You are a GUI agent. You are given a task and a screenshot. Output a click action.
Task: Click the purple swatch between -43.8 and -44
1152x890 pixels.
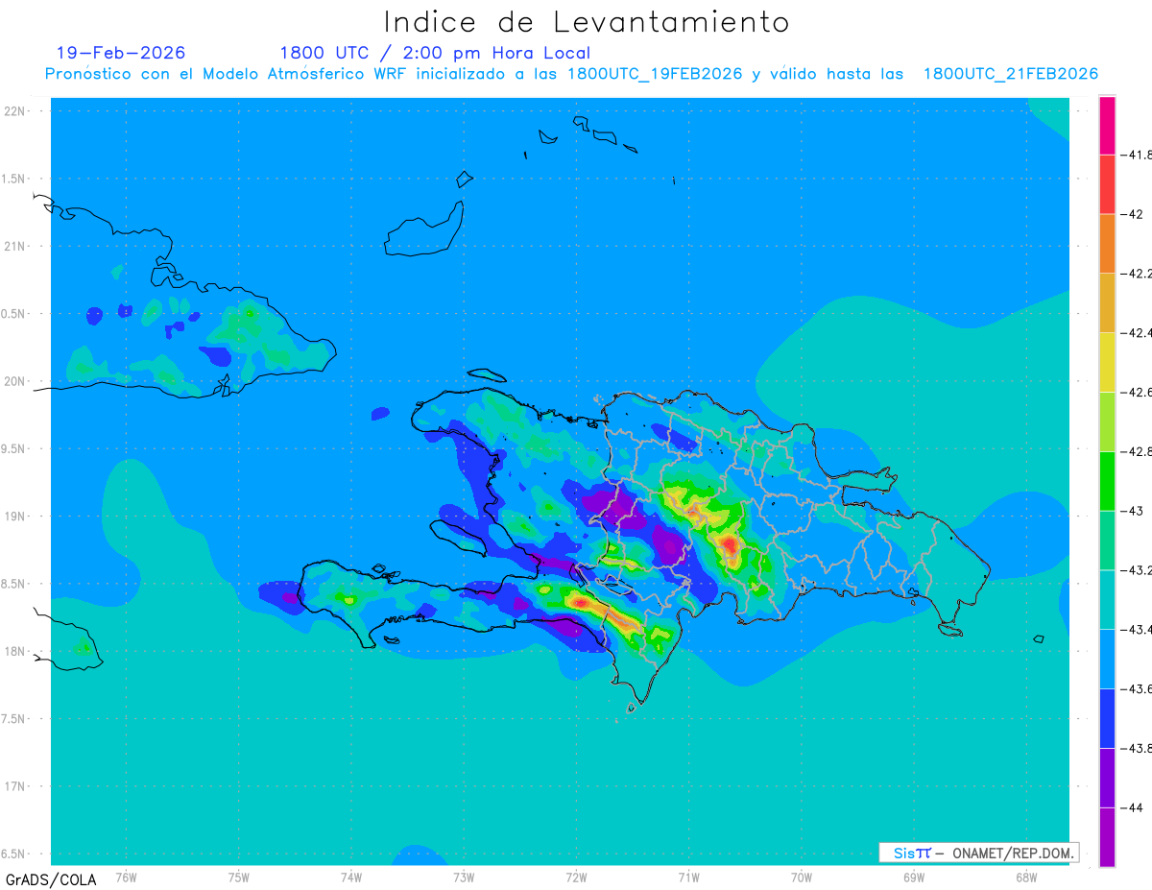coord(1107,779)
